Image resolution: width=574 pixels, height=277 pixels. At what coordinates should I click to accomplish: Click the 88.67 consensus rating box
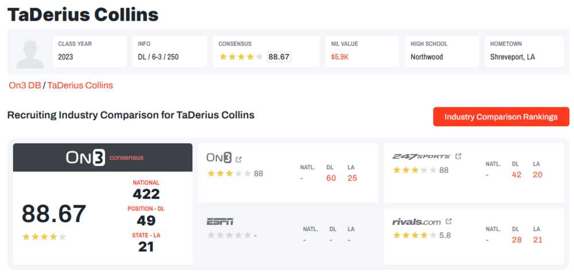click(279, 57)
